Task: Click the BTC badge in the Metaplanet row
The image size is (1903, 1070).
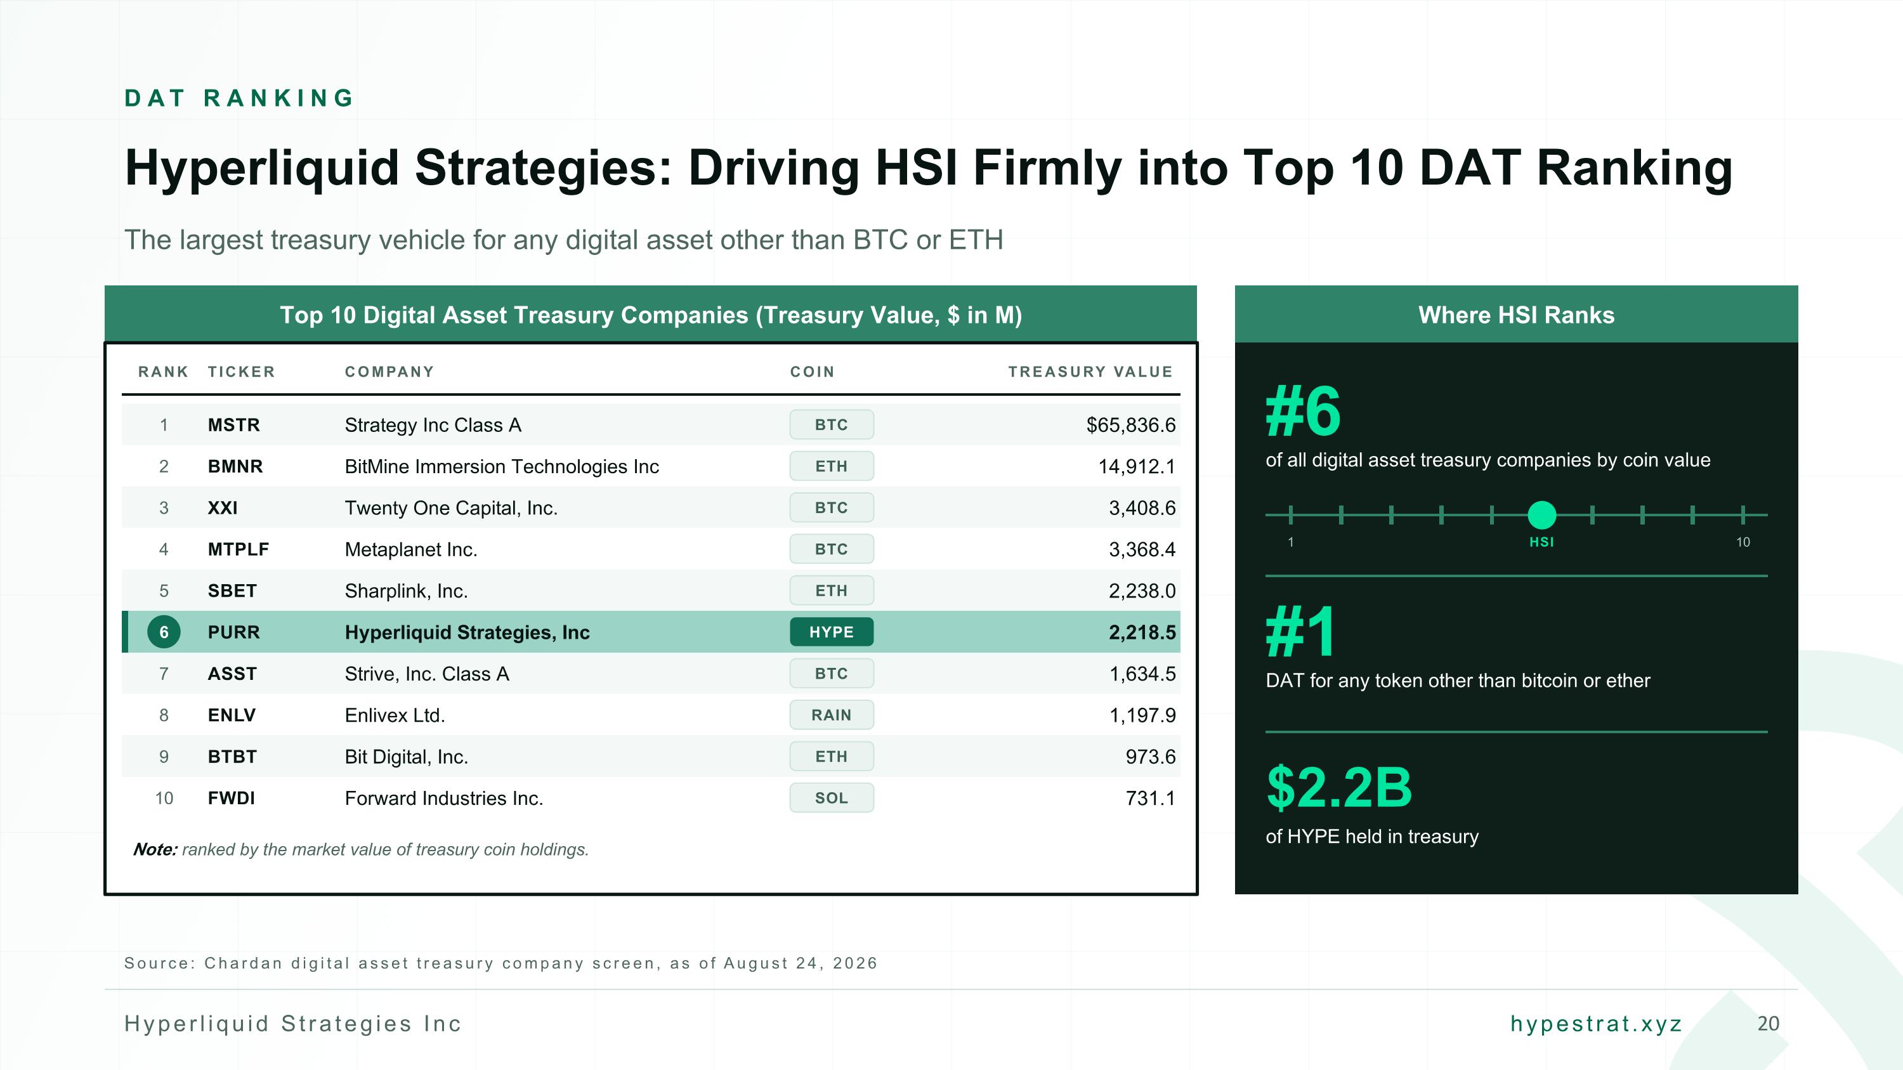Action: (831, 549)
